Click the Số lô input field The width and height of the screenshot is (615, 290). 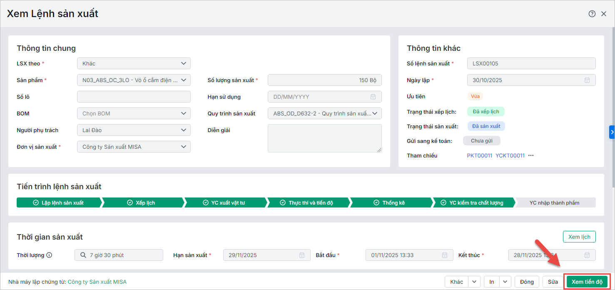point(134,97)
